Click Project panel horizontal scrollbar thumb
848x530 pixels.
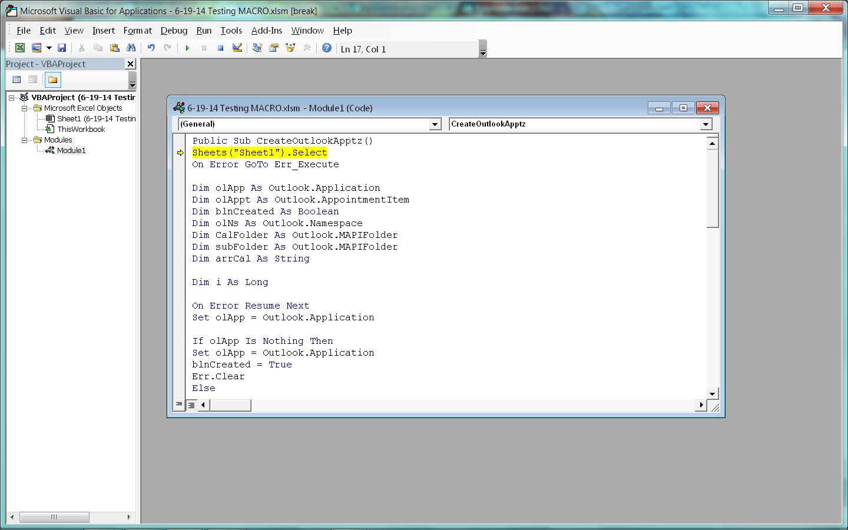pos(54,517)
